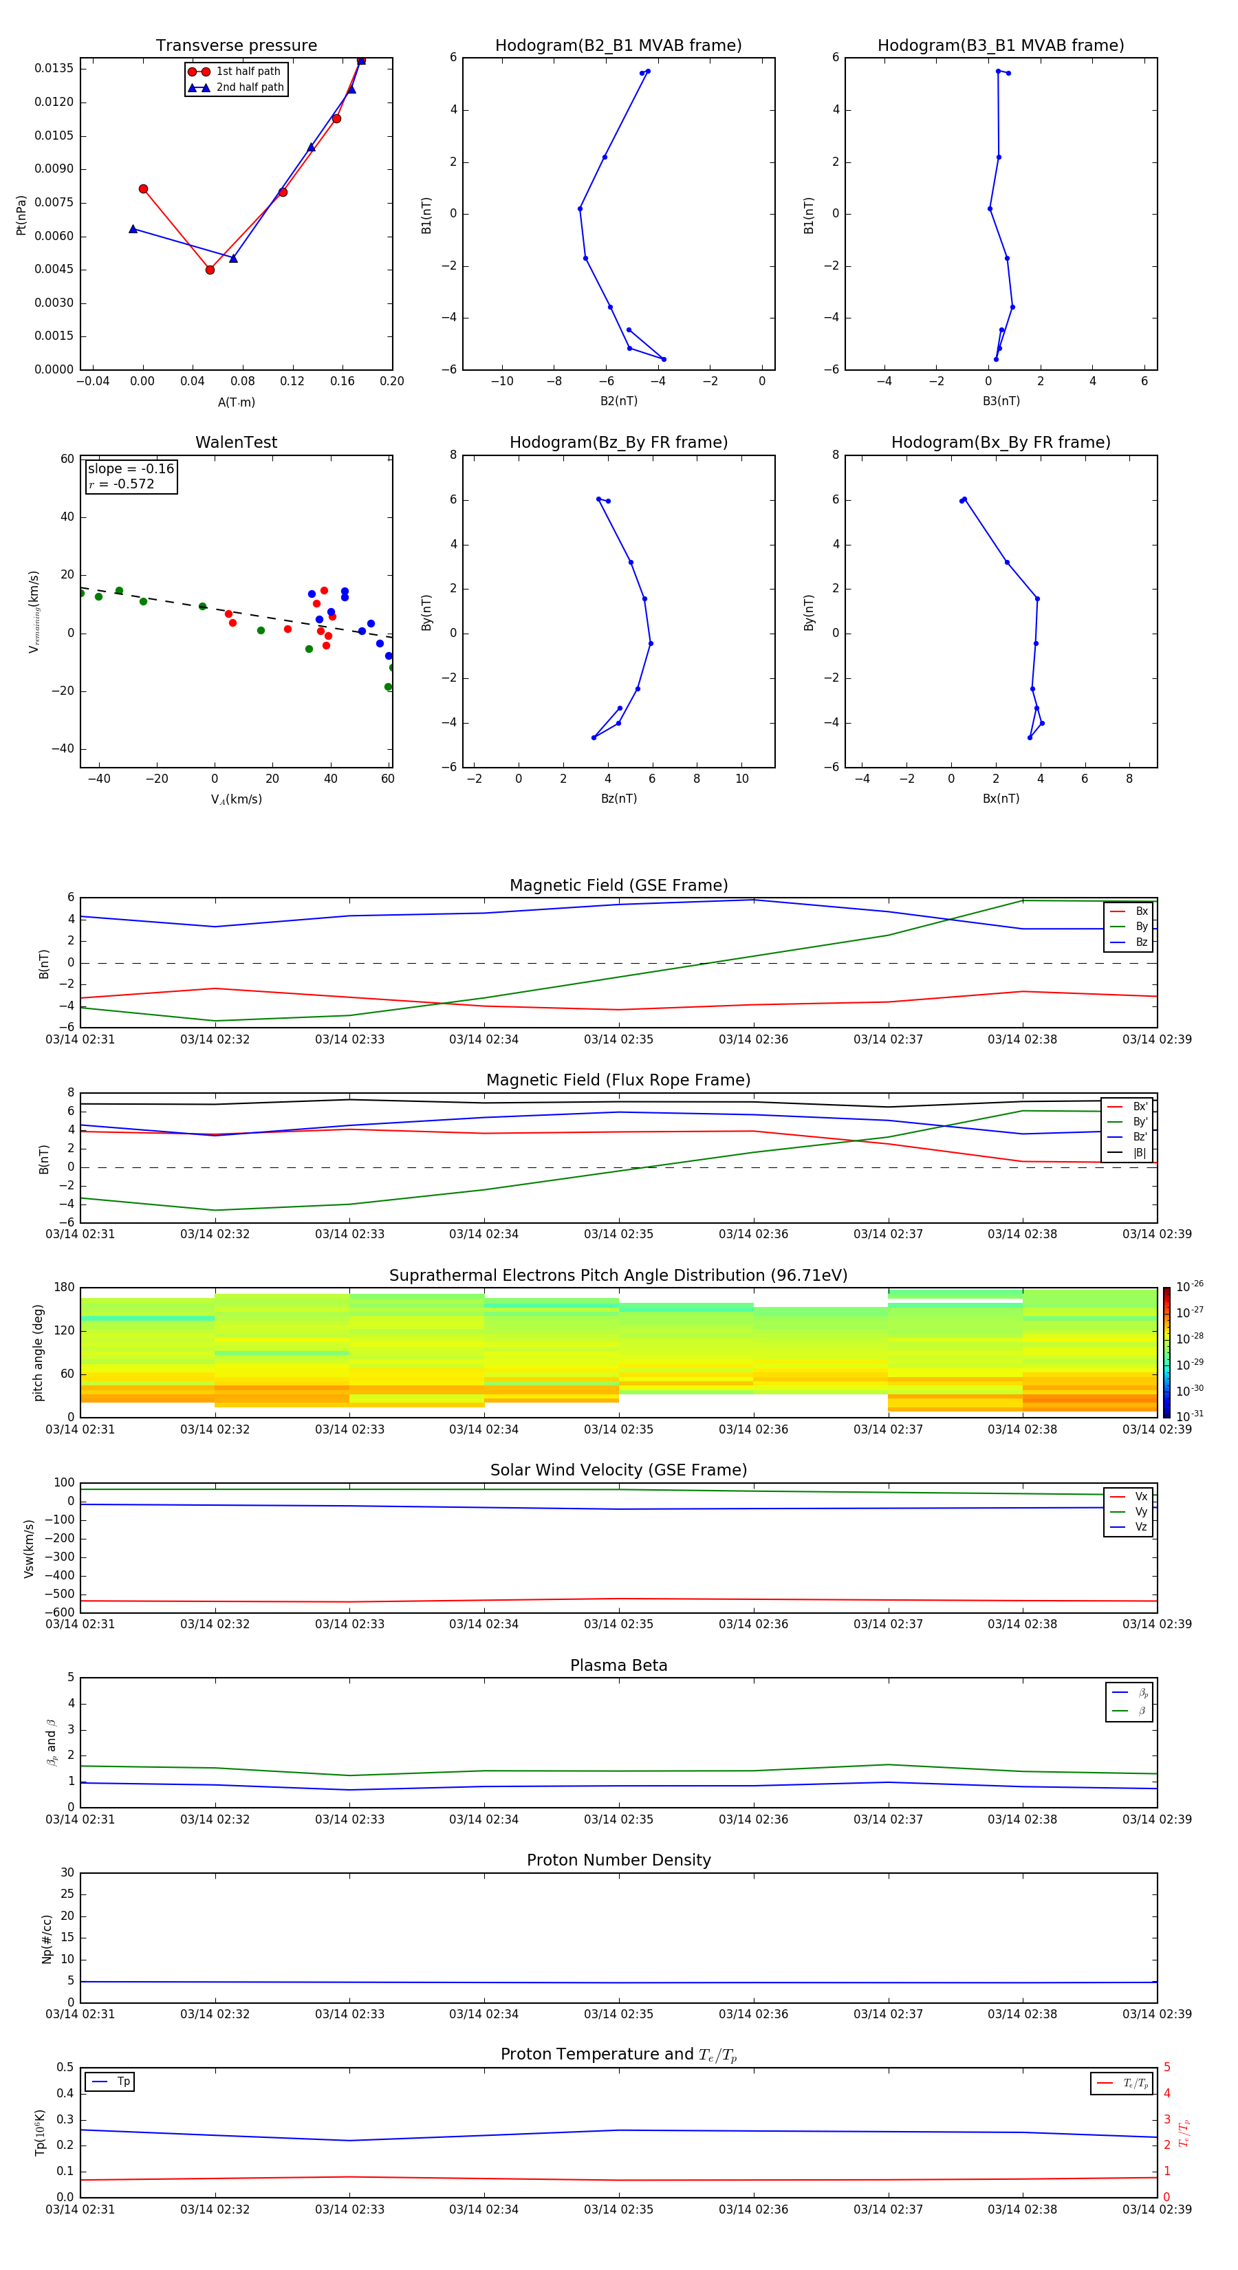Viewport: 1238px width, 2270px height.
Task: Click '03/14 02:31' tick under proton temperature plot
Action: pyautogui.click(x=80, y=2209)
